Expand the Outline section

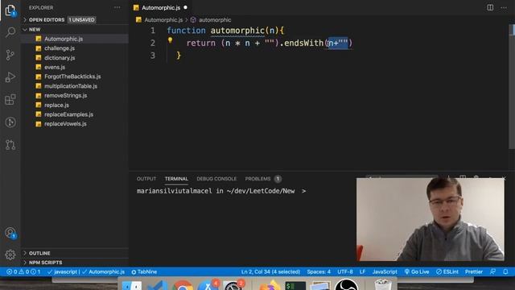click(x=39, y=253)
